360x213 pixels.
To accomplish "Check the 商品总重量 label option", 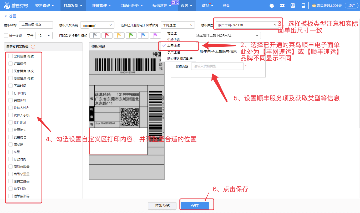I will point(11,174).
